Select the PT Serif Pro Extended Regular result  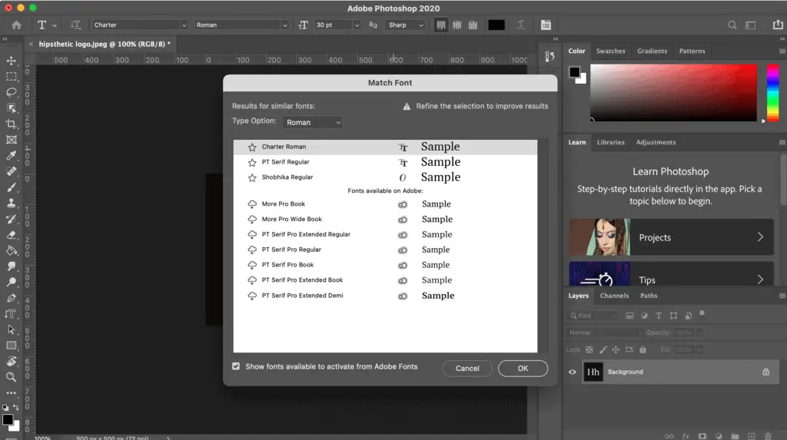point(385,235)
